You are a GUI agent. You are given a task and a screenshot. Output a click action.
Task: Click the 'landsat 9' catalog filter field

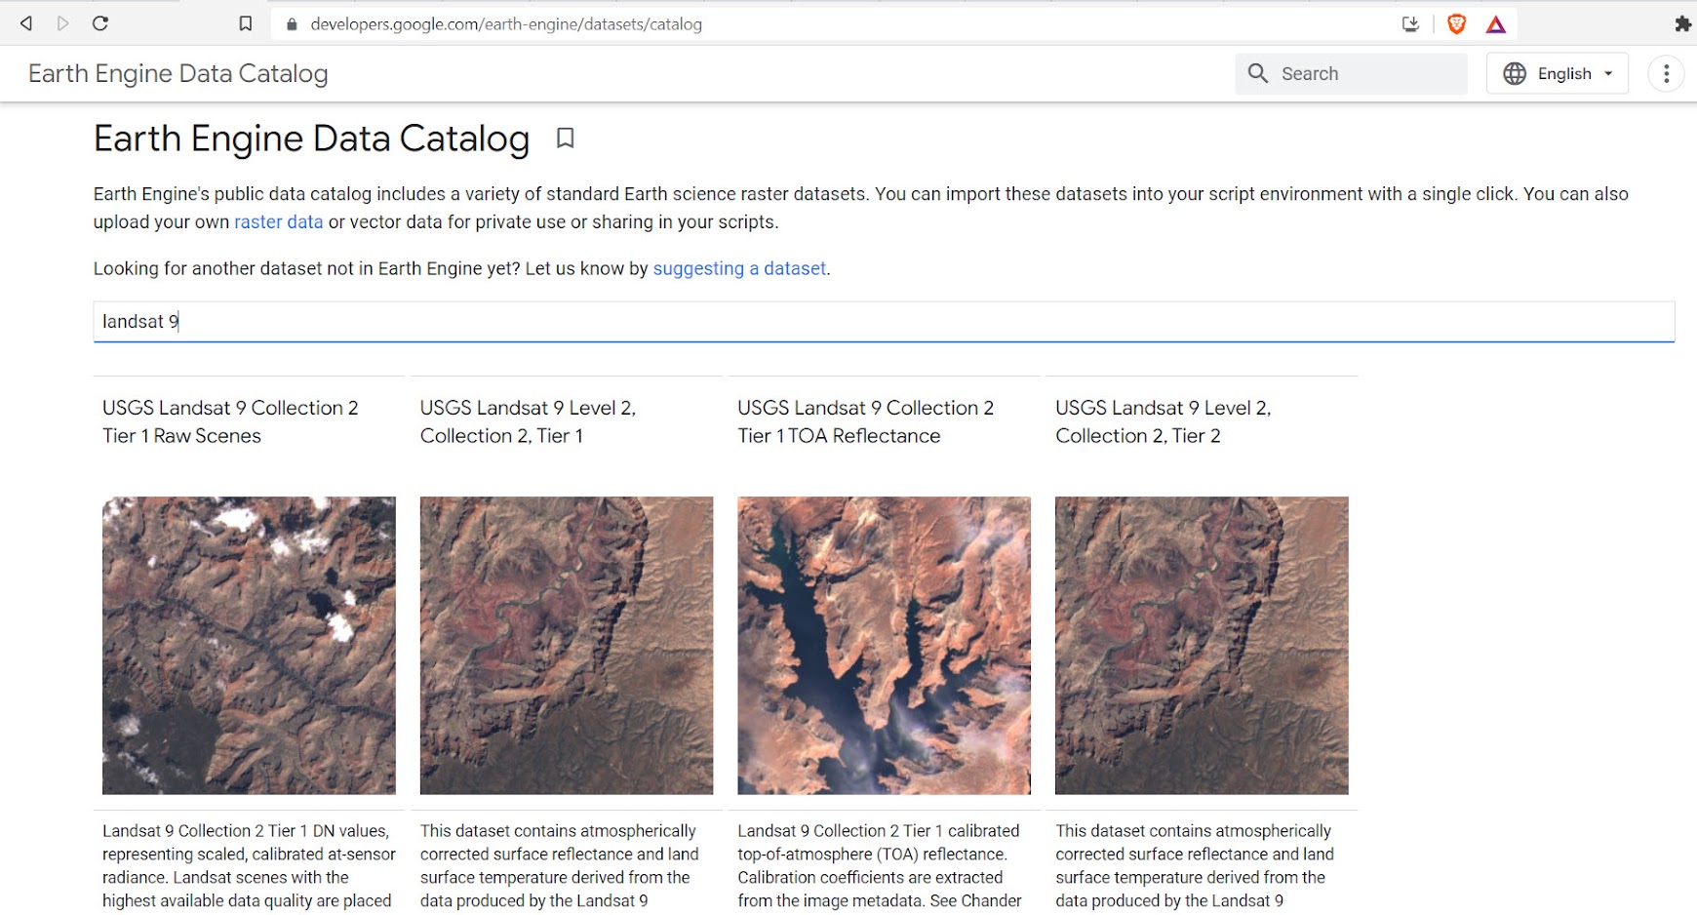pyautogui.click(x=884, y=322)
